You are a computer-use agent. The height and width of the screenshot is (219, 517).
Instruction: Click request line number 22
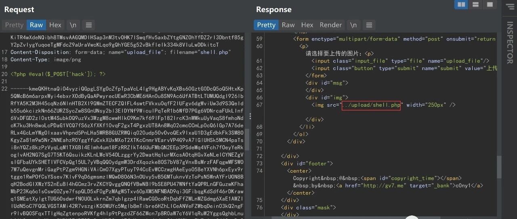(x=4, y=89)
